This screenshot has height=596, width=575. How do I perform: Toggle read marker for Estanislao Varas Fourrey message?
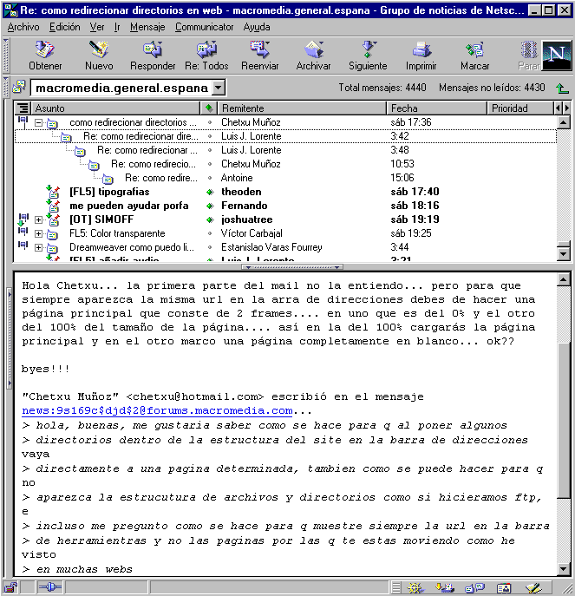tap(210, 247)
